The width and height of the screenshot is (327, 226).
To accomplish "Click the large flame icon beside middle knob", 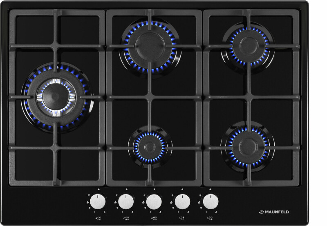I will (143, 202).
